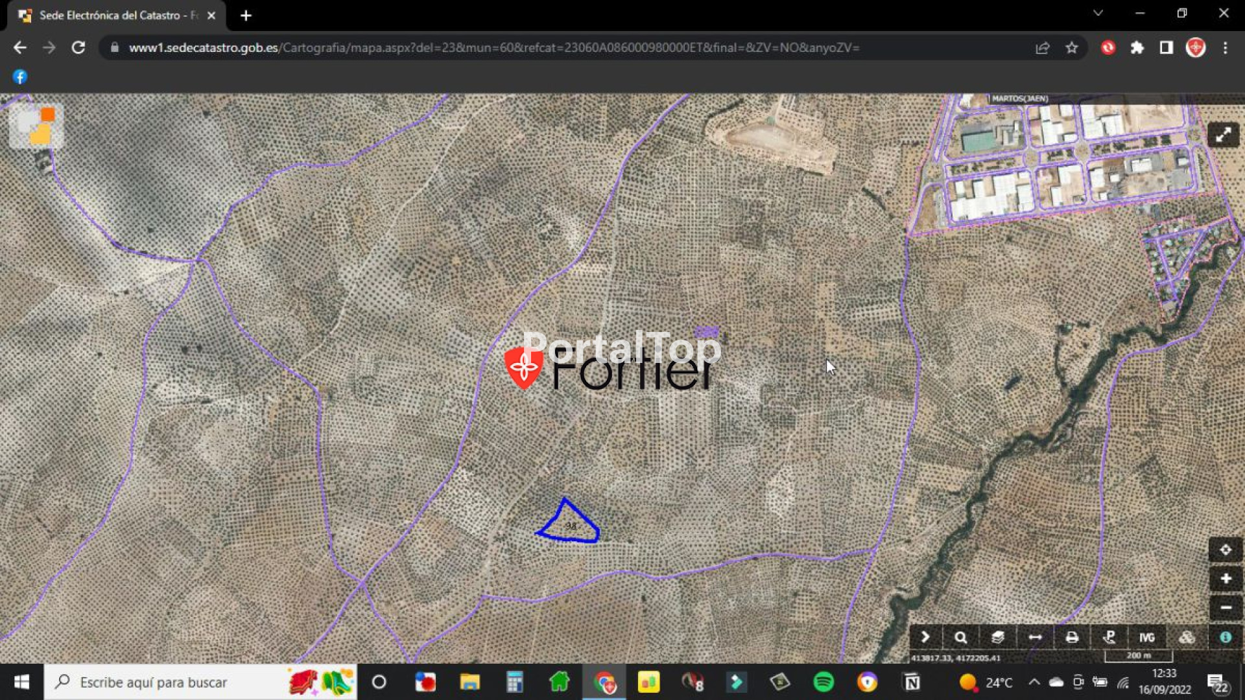This screenshot has height=700, width=1245.
Task: Open the Chrome three-dot menu
Action: tap(1225, 48)
